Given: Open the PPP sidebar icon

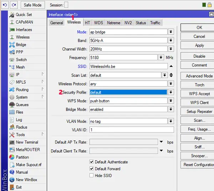Looking at the screenshot, I should 12,52.
